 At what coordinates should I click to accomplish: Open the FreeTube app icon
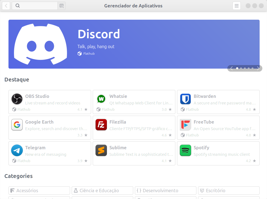coord(185,125)
